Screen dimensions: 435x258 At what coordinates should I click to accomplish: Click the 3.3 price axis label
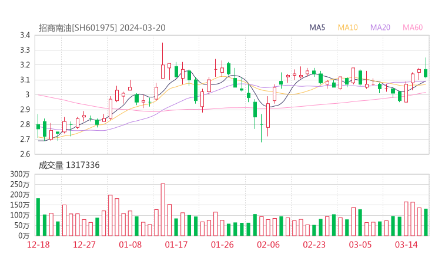pos(25,50)
